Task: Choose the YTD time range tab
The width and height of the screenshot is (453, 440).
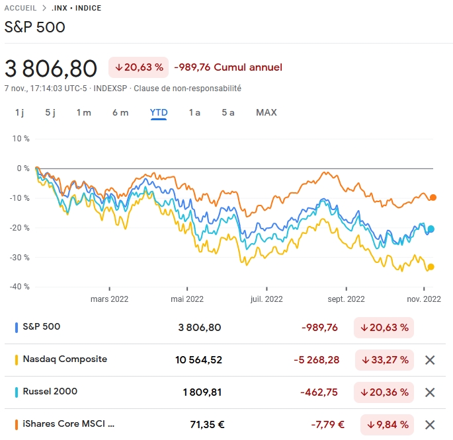Action: [159, 112]
